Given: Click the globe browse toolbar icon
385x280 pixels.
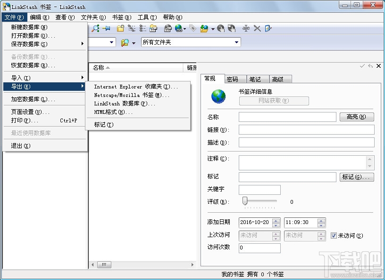Looking at the screenshot, I should pos(177,28).
